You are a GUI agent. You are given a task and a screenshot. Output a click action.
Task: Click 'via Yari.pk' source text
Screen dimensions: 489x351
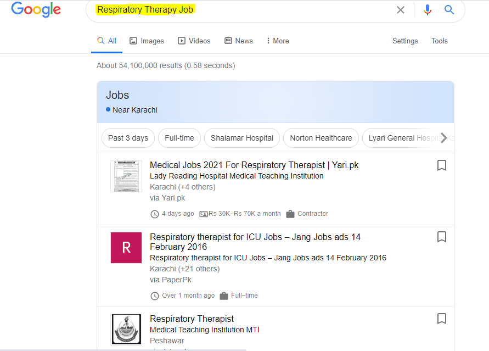(x=167, y=198)
